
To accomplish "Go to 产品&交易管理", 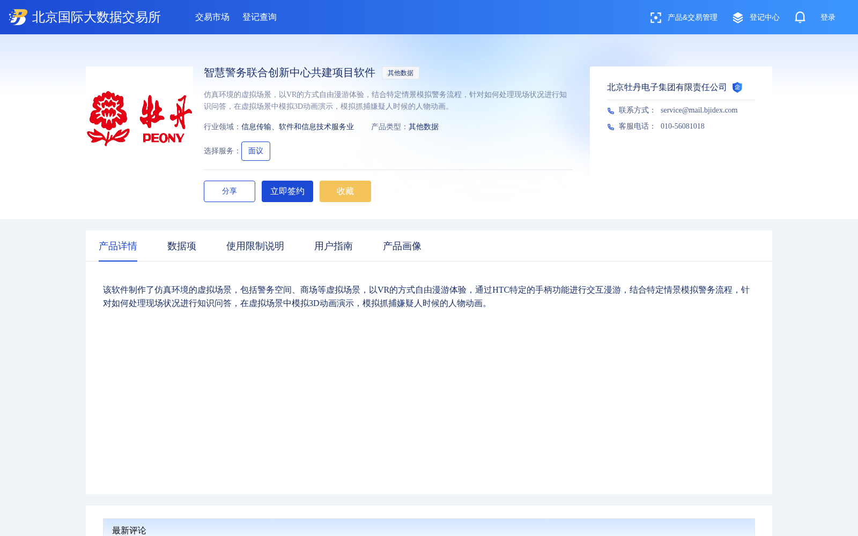I will coord(692,18).
